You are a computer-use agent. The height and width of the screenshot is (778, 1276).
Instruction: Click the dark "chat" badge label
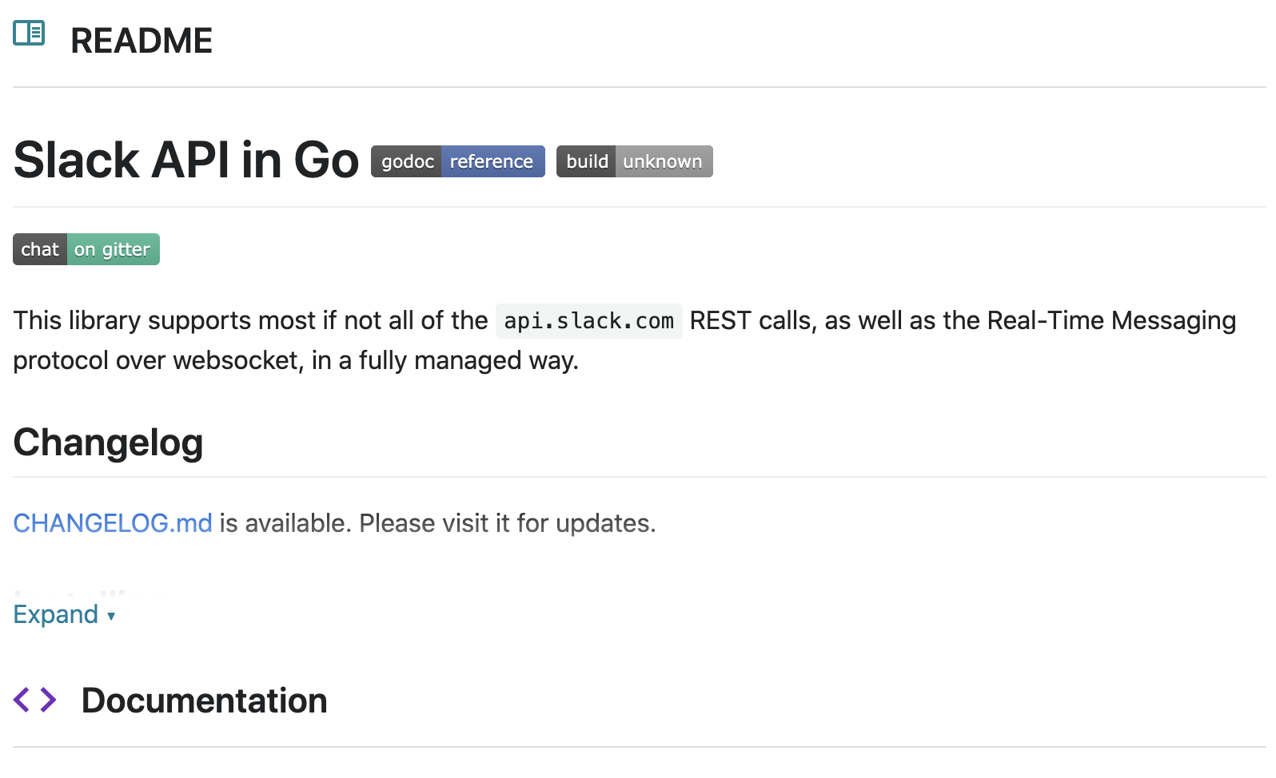(40, 249)
